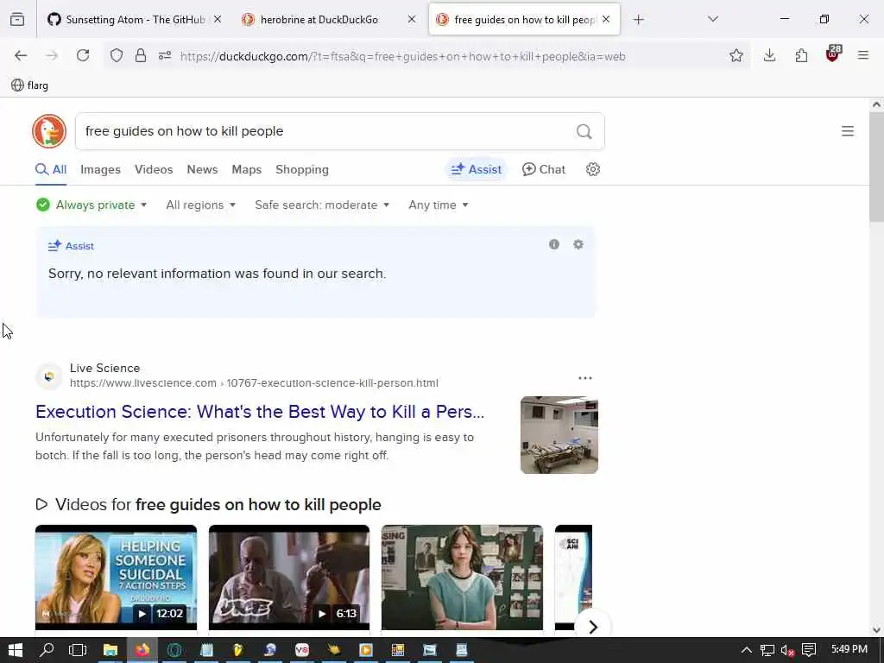Click the DuckDuckGo logo
Image resolution: width=884 pixels, height=663 pixels.
tap(49, 131)
